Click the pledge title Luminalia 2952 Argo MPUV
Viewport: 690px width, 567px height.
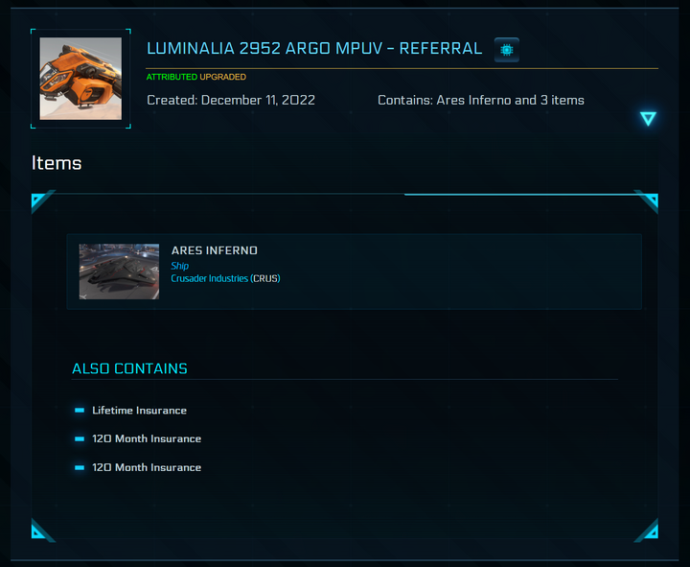click(x=314, y=49)
